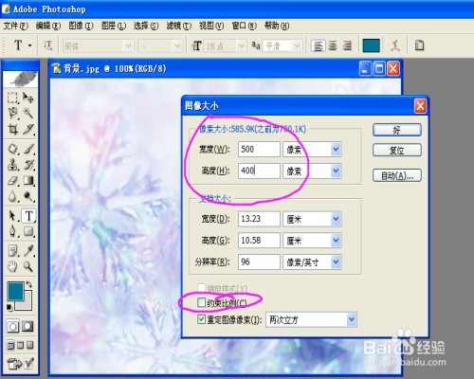The image size is (474, 379).
Task: Select the Notes tool
Action: click(12, 251)
